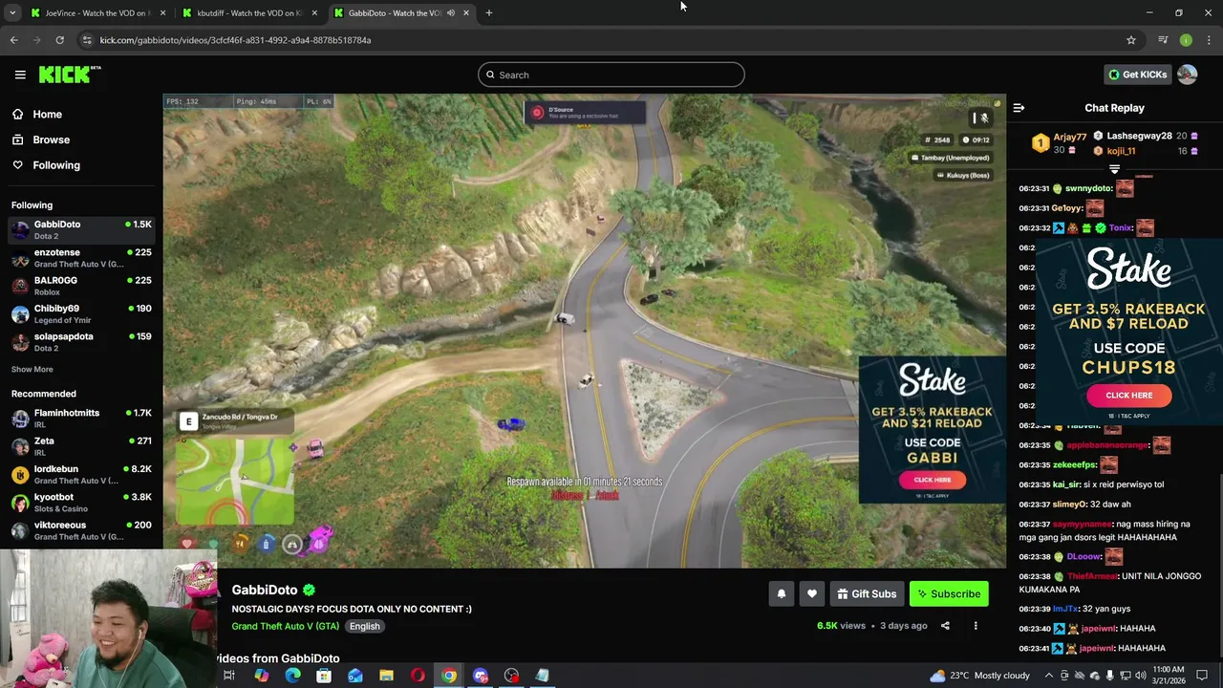Open lordkebun recommended channel
The width and height of the screenshot is (1223, 688).
click(x=81, y=474)
